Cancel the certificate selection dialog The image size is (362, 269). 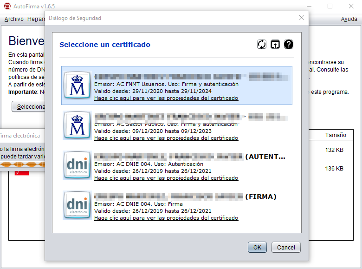[286, 247]
